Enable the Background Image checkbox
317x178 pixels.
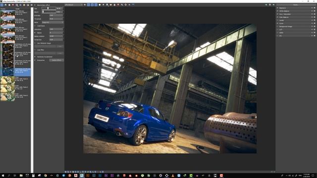coord(277,26)
